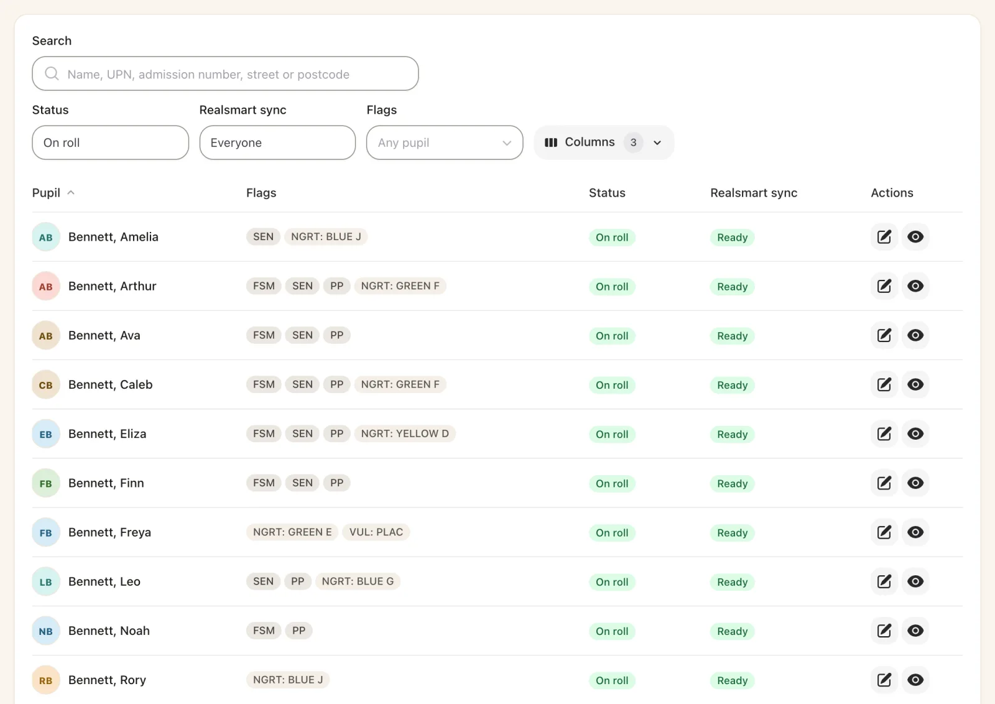Click Bennett, Eliza's Ready sync badge
Viewport: 995px width, 704px height.
point(732,434)
